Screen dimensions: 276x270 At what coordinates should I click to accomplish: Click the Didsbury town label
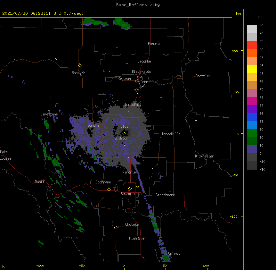pyautogui.click(x=123, y=138)
